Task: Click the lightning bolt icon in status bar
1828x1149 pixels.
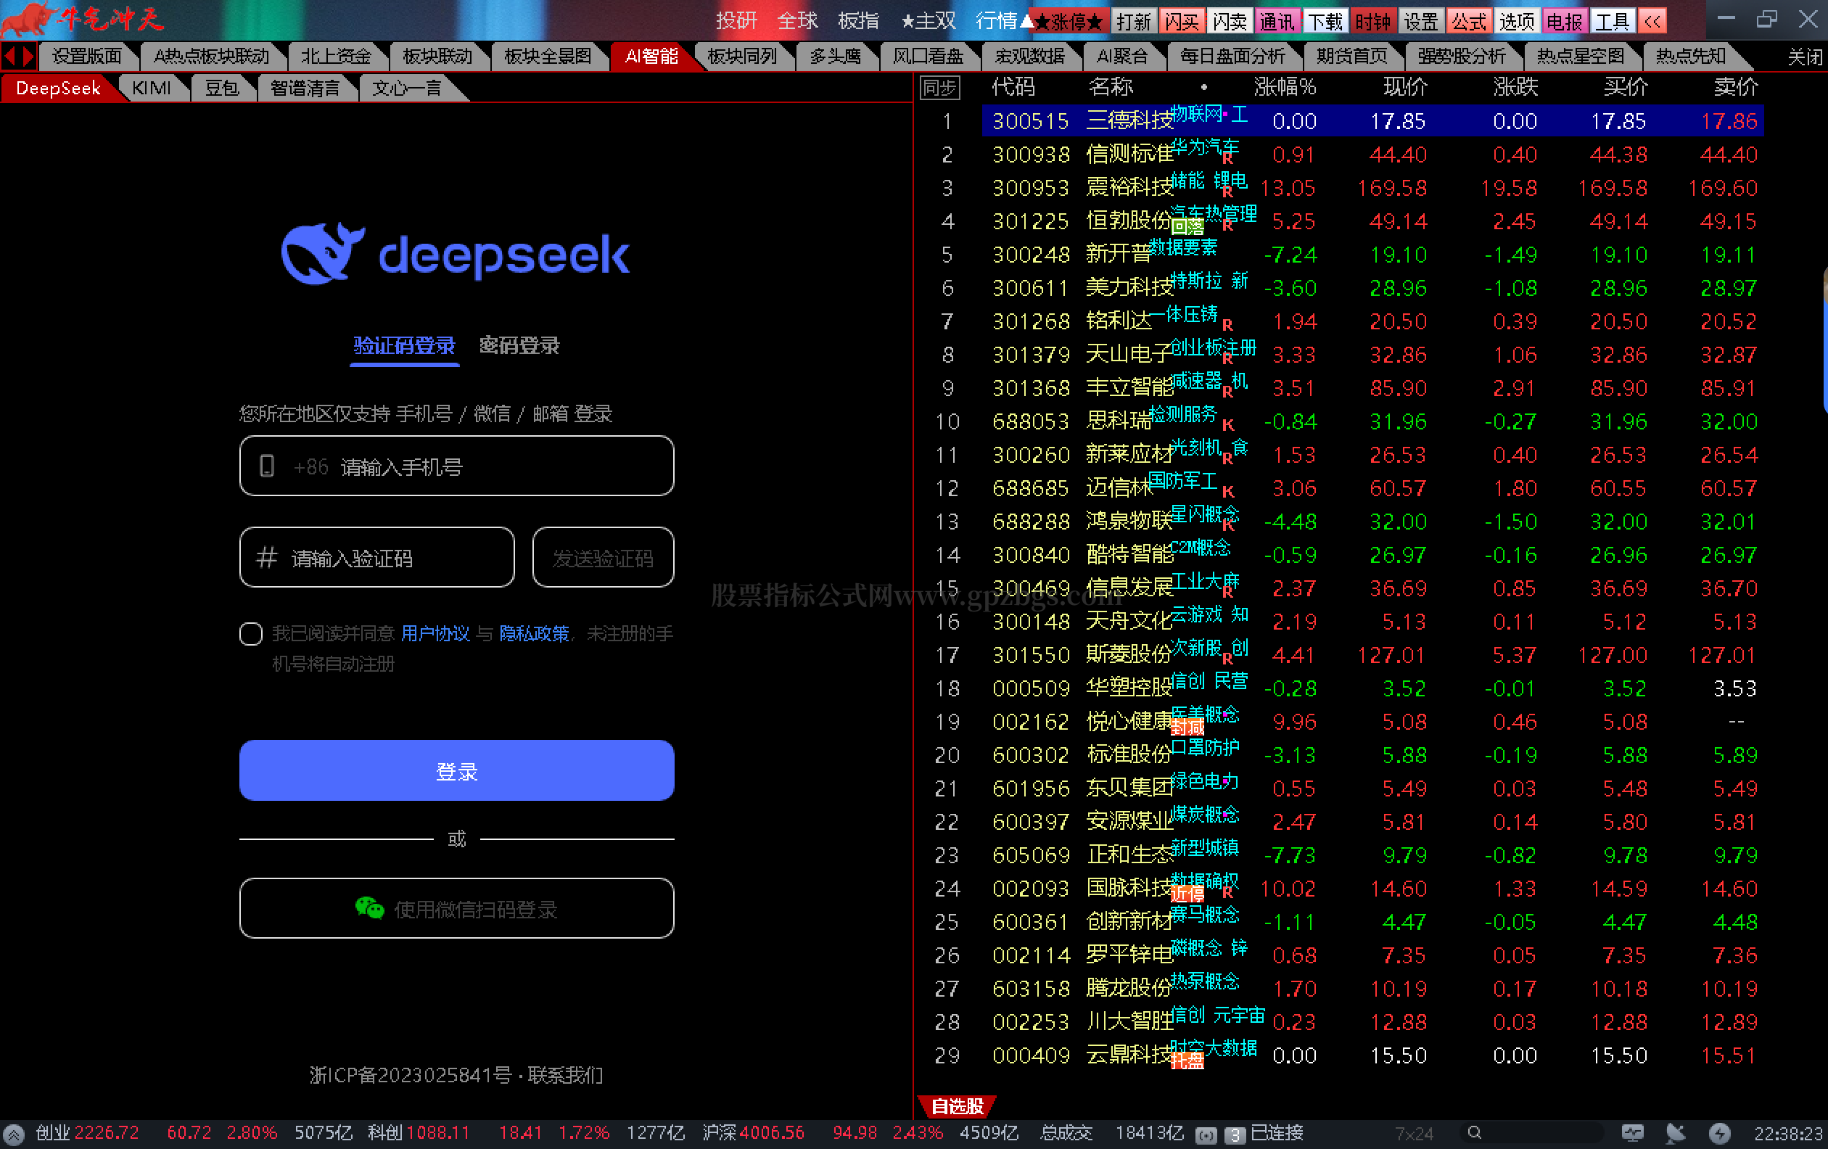Action: (1719, 1133)
